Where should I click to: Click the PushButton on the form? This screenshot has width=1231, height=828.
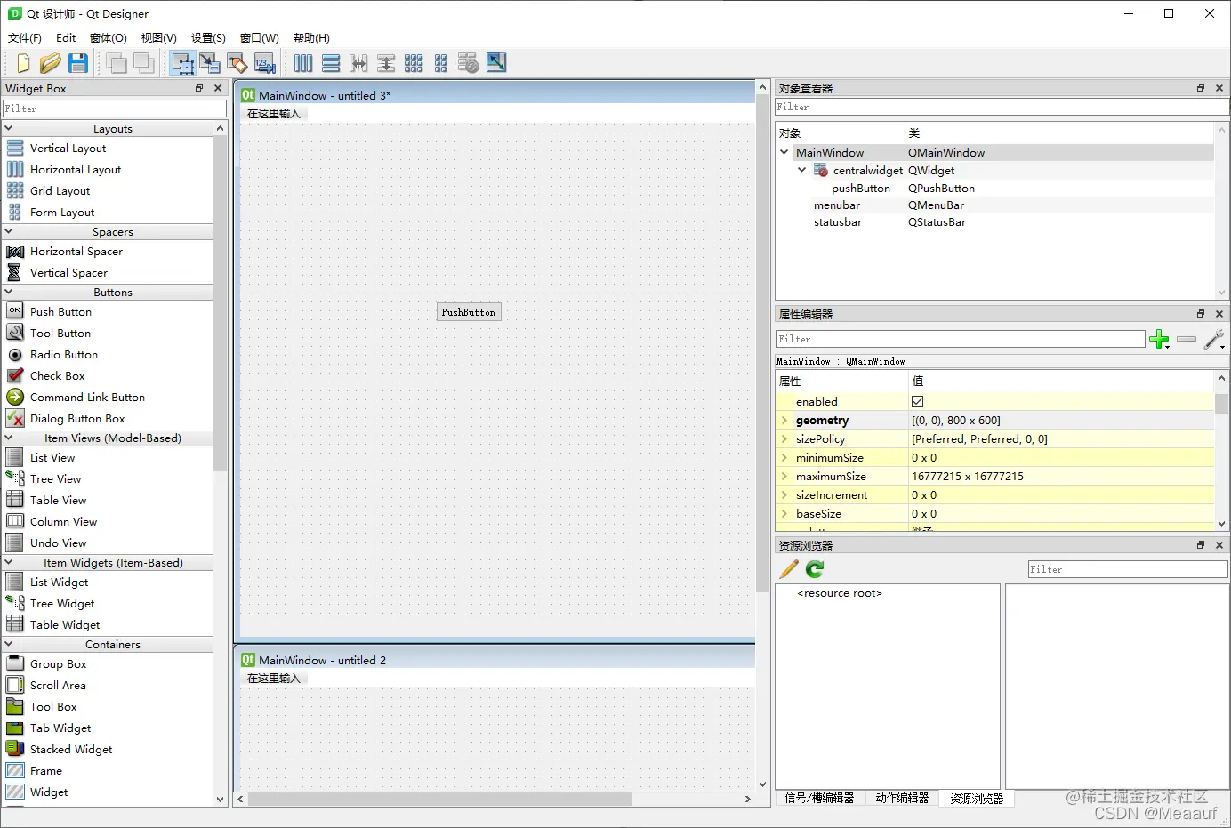pos(469,312)
